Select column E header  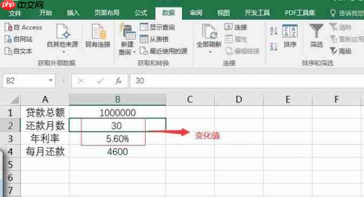[x=288, y=99]
